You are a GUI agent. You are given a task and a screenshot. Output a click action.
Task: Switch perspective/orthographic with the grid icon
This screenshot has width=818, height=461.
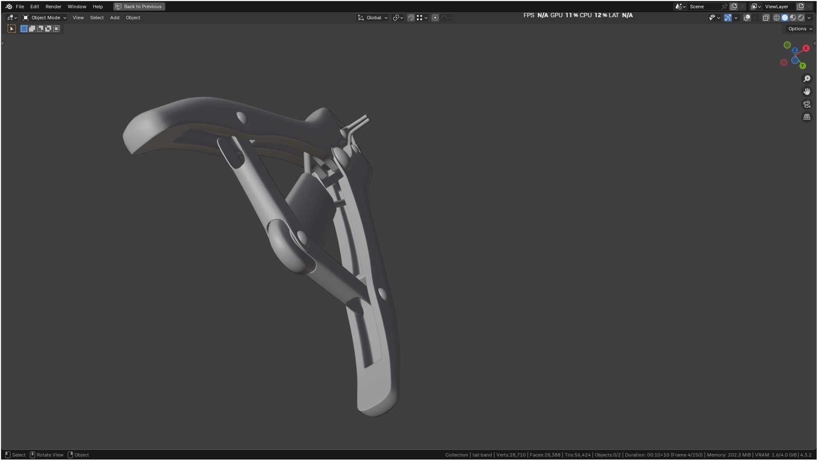point(807,117)
